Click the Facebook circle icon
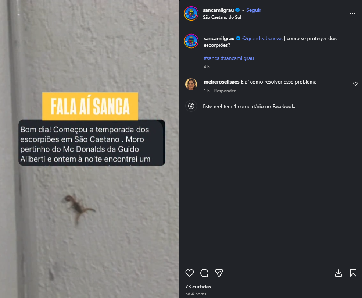 click(x=191, y=106)
